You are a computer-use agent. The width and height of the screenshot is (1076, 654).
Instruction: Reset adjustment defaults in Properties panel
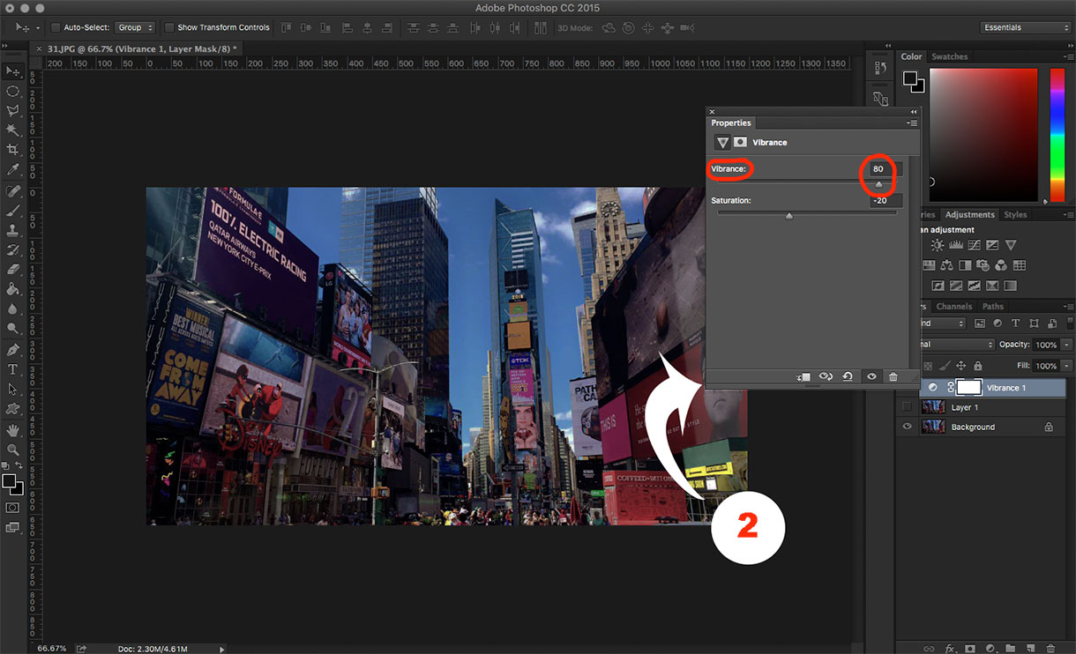tap(848, 376)
